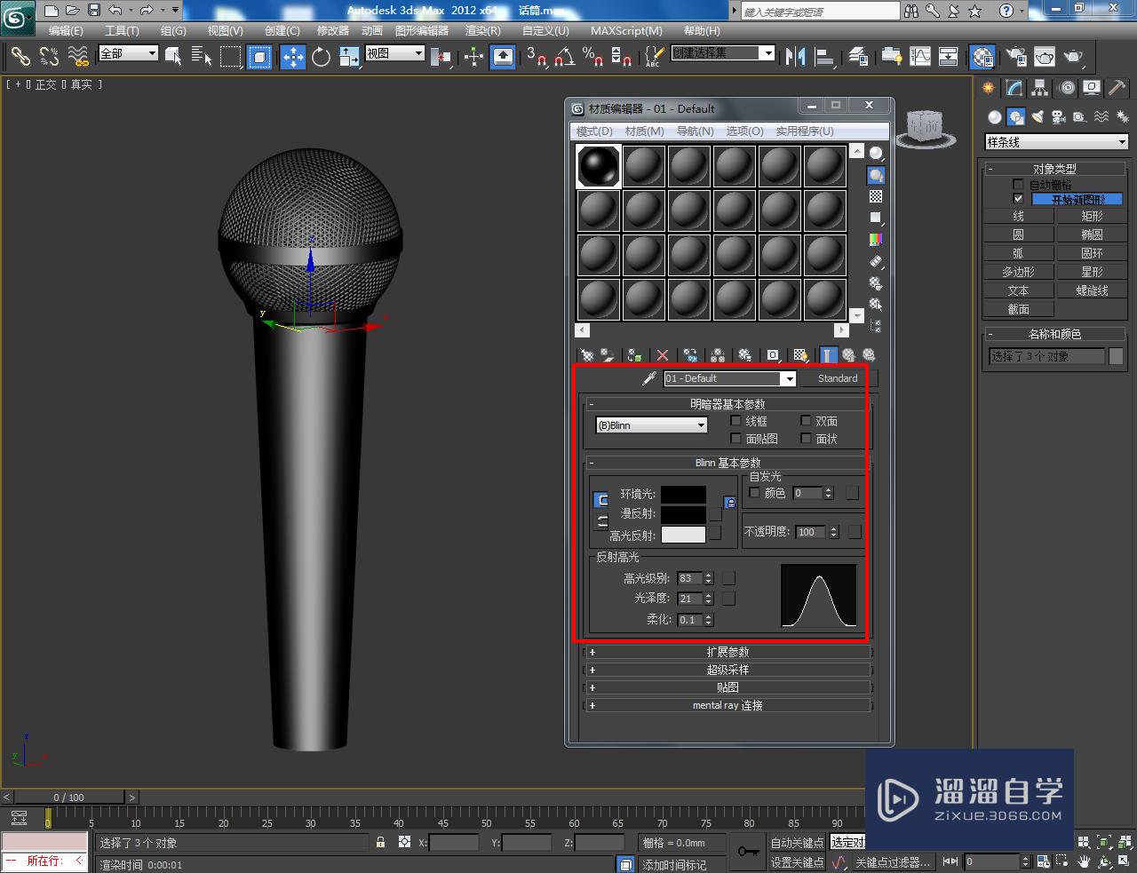
Task: Click the 设置关键点 button
Action: (797, 862)
